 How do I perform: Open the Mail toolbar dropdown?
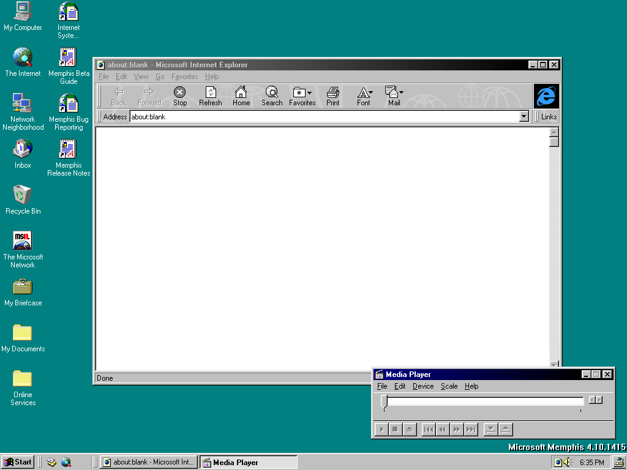coord(394,96)
